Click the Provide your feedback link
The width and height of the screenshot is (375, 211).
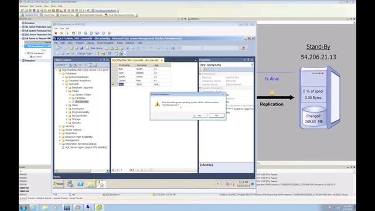[x=105, y=11]
